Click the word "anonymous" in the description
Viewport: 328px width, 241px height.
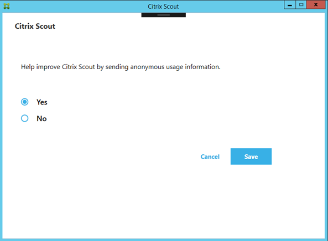click(147, 67)
